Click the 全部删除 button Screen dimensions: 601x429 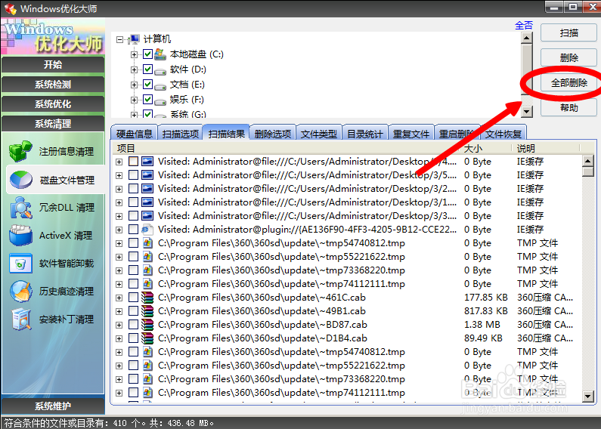(x=568, y=83)
